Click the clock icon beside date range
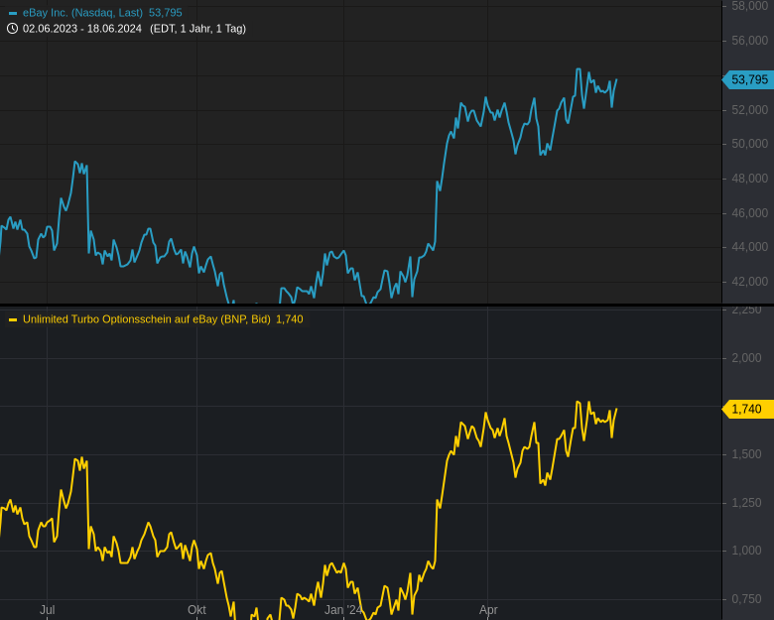774x620 pixels. (12, 29)
